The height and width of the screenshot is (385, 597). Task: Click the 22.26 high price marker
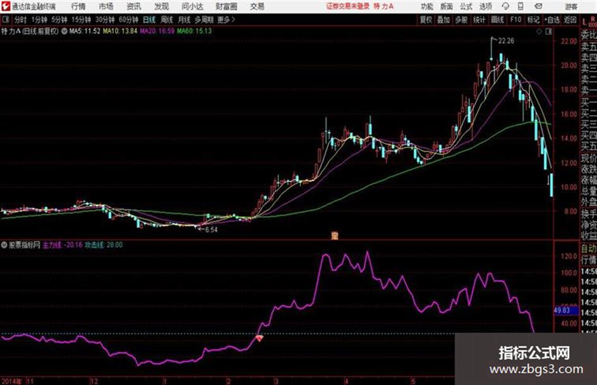coord(506,41)
